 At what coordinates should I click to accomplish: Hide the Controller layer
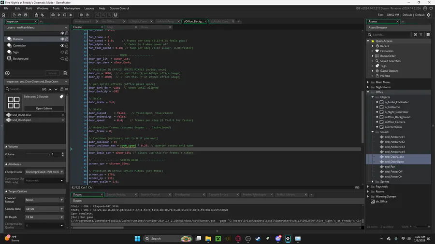[x=62, y=45]
